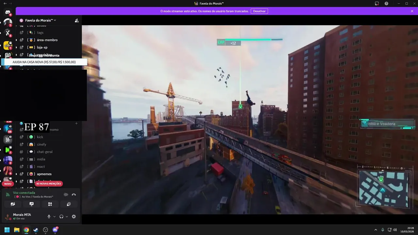
Task: Invite members to Favela do Morais
Action: (x=76, y=20)
